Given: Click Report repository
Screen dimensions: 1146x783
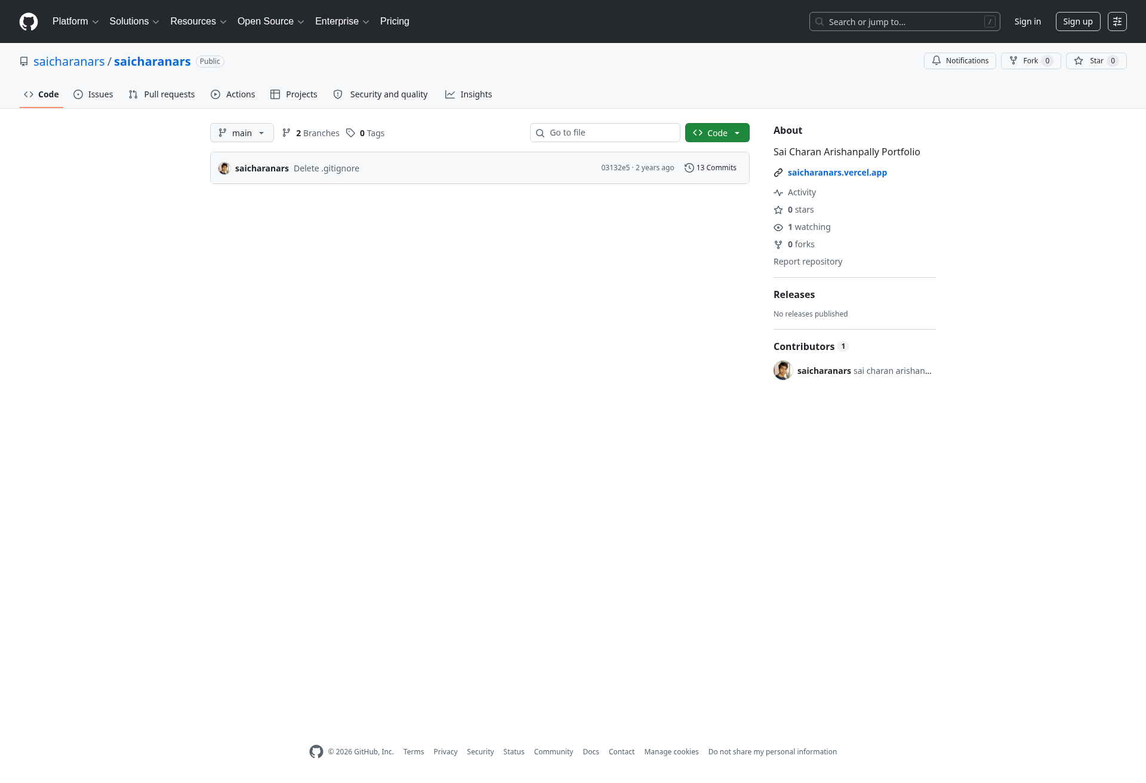Looking at the screenshot, I should pyautogui.click(x=808, y=262).
